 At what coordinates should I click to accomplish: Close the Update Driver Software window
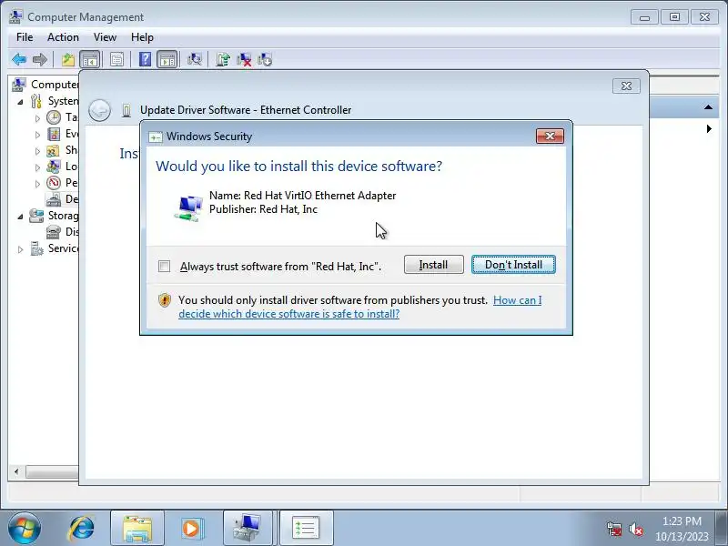626,86
